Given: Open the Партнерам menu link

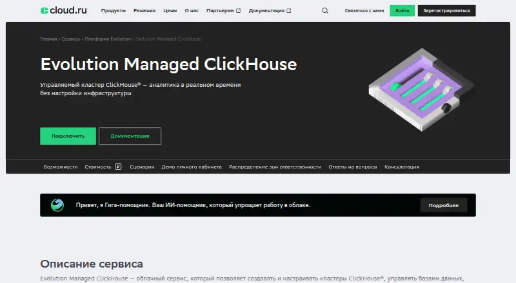Looking at the screenshot, I should tap(220, 10).
